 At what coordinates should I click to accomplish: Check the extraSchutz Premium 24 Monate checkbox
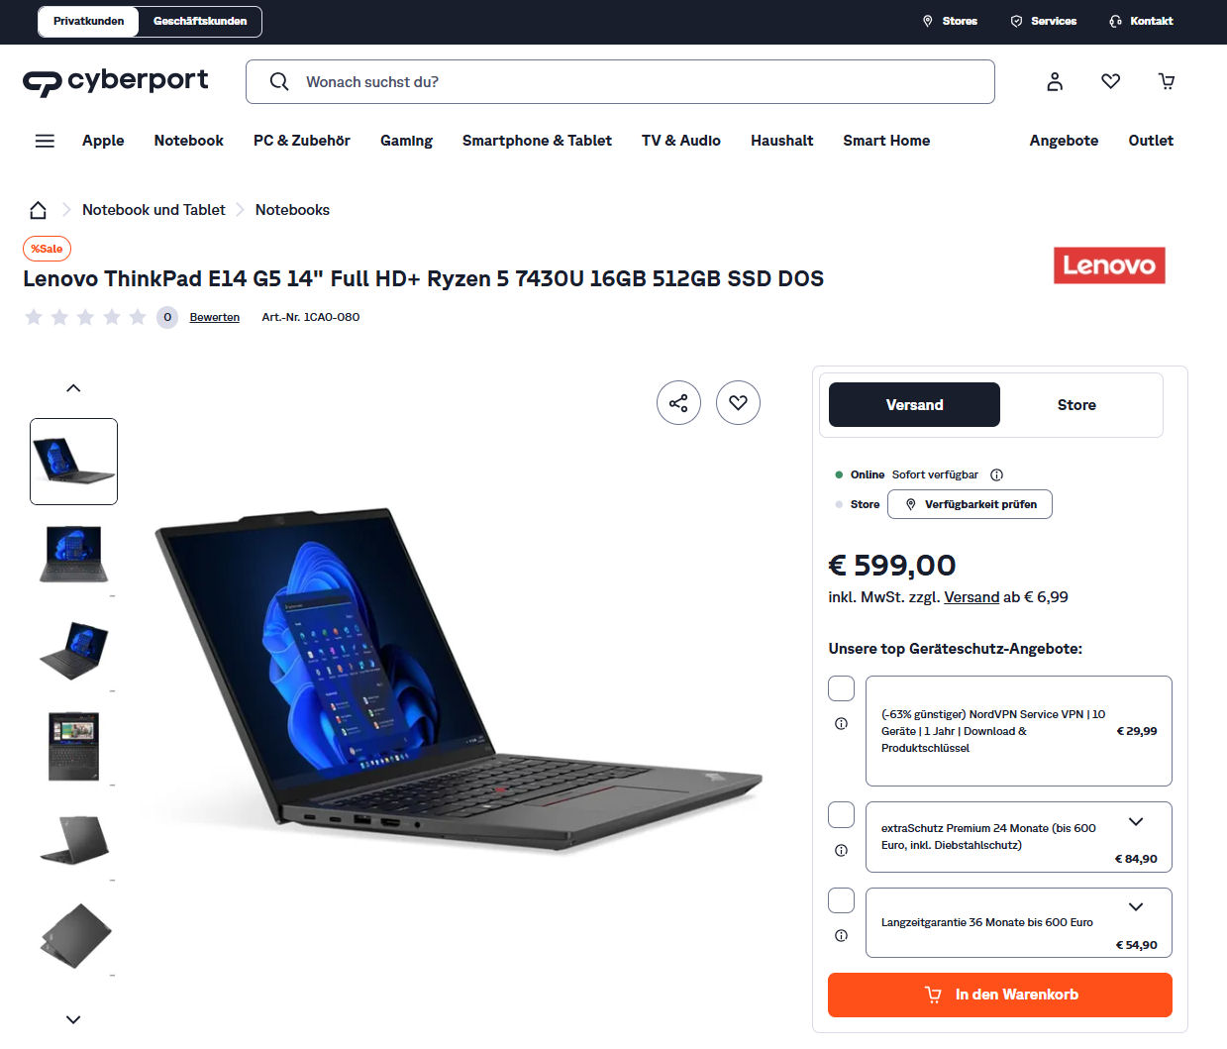(841, 814)
